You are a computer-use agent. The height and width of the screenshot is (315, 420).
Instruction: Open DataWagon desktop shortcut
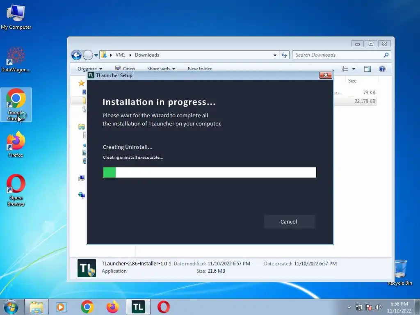[x=16, y=59]
